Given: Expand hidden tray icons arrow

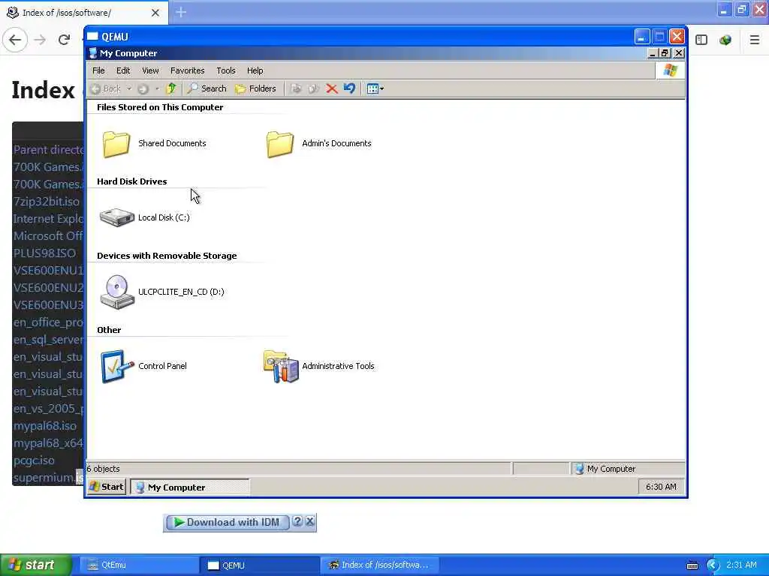Looking at the screenshot, I should (x=713, y=565).
